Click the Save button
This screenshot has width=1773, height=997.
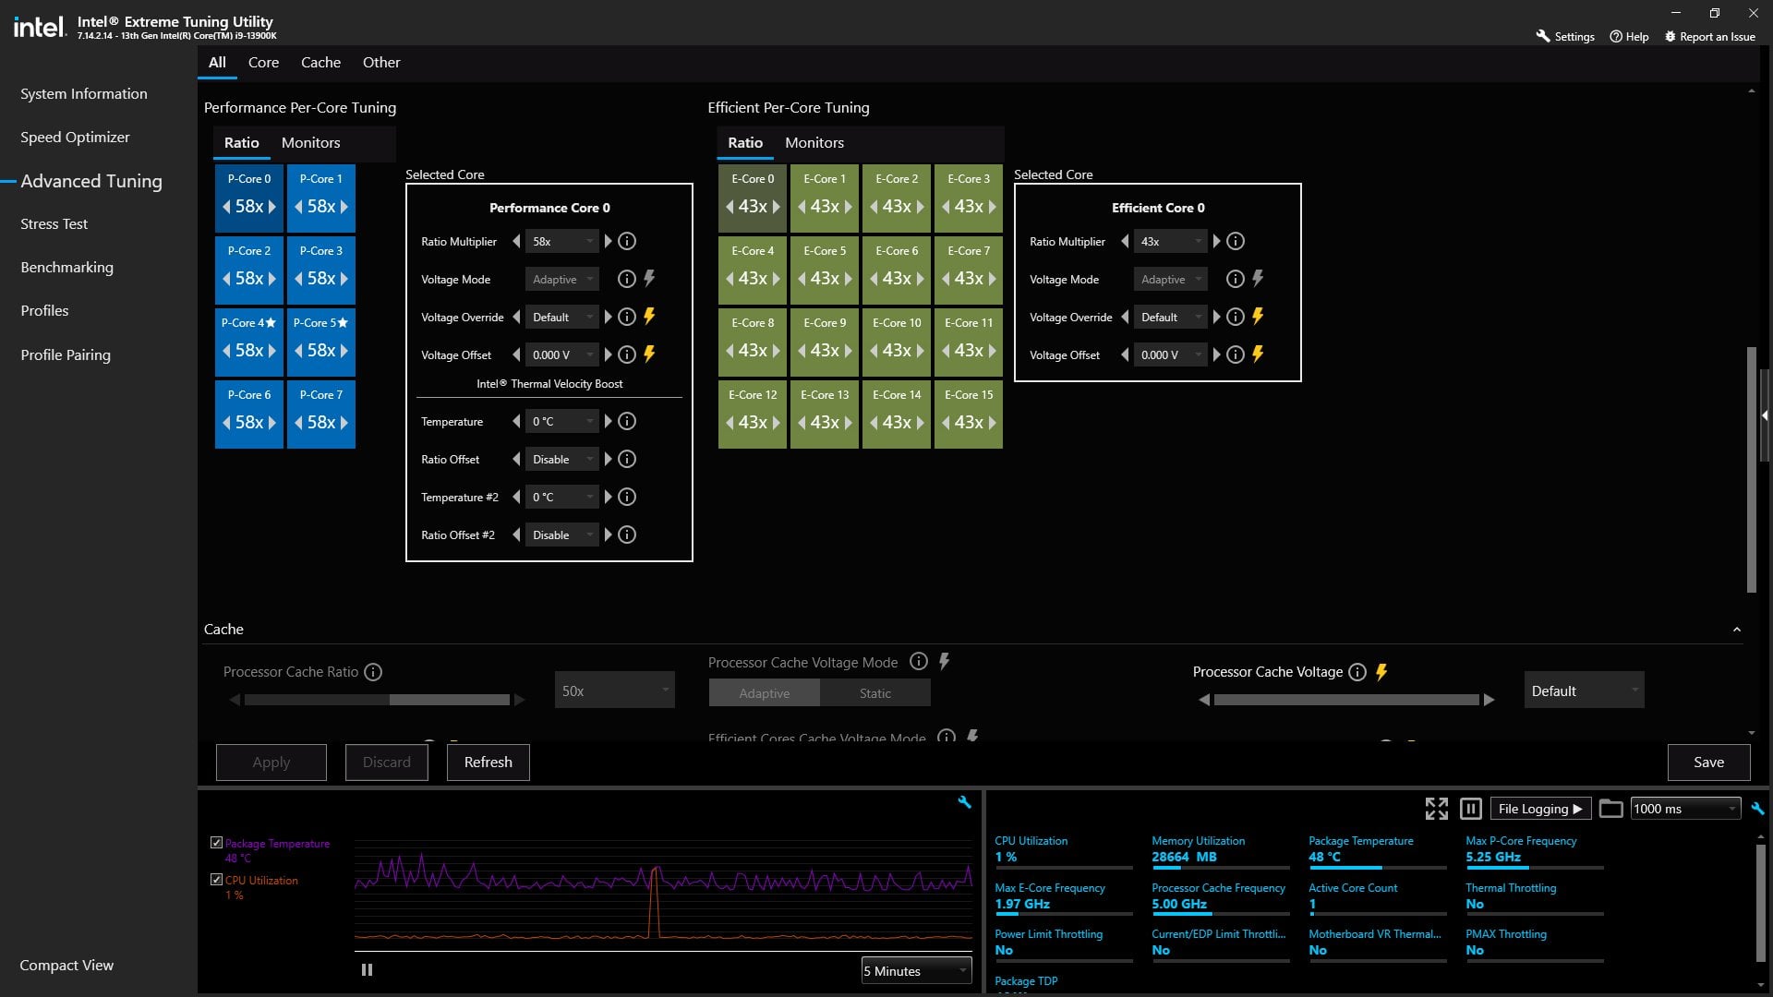tap(1708, 763)
